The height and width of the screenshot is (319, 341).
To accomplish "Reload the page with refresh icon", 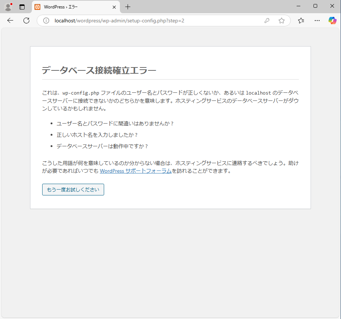I will 26,21.
